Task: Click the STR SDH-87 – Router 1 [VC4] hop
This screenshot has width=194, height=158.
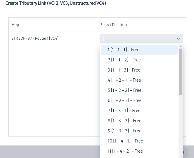Action: point(35,38)
